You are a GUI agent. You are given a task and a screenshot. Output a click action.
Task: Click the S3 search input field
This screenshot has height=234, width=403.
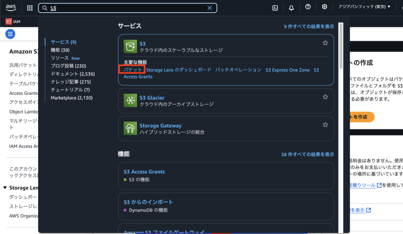128,8
